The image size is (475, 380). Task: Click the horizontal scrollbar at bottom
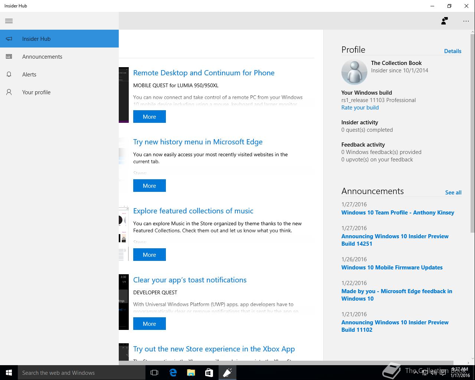(x=286, y=363)
